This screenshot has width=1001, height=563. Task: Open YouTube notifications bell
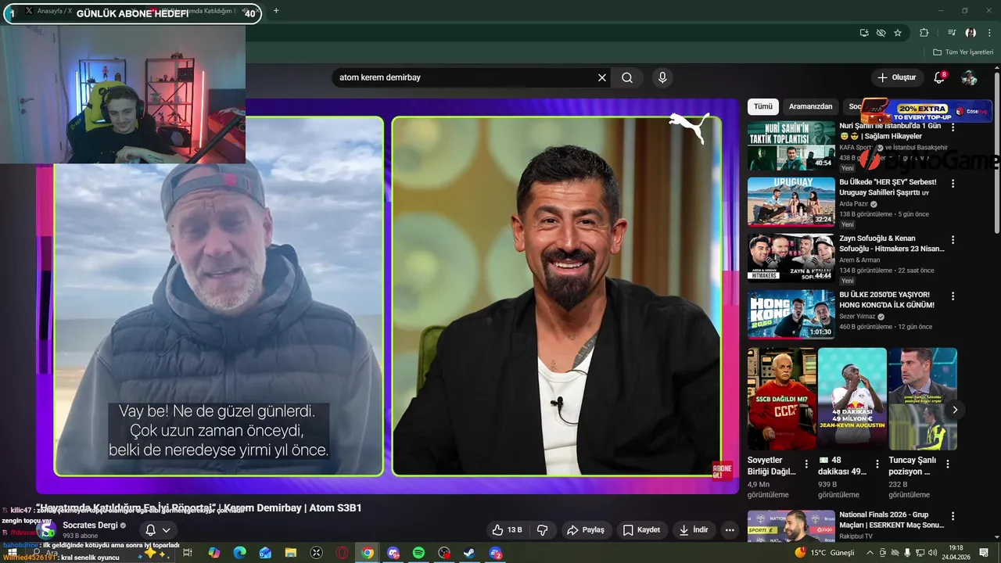tap(939, 77)
